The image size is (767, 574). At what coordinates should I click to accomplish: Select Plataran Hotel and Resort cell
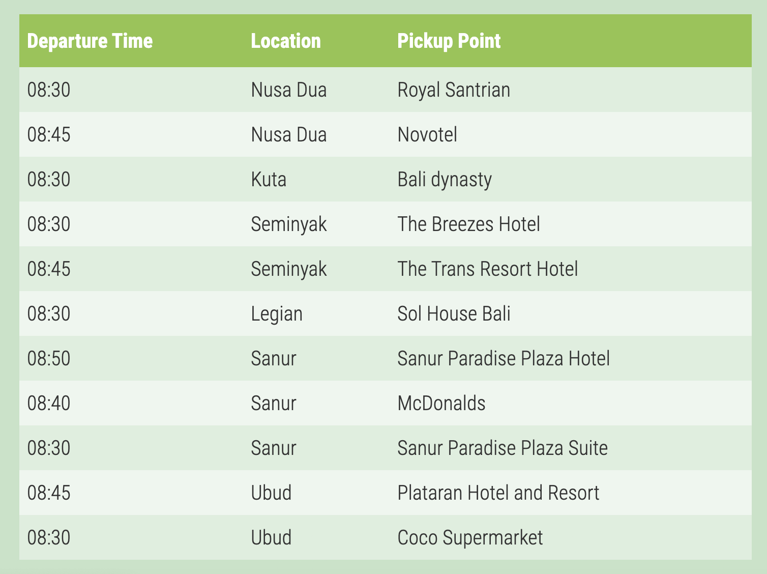498,493
